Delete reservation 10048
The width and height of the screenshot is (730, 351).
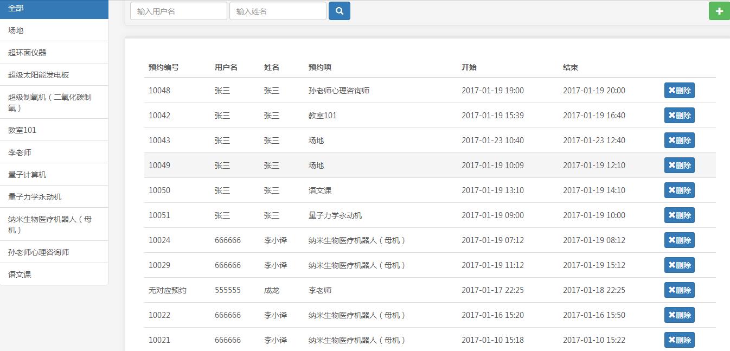(x=679, y=91)
